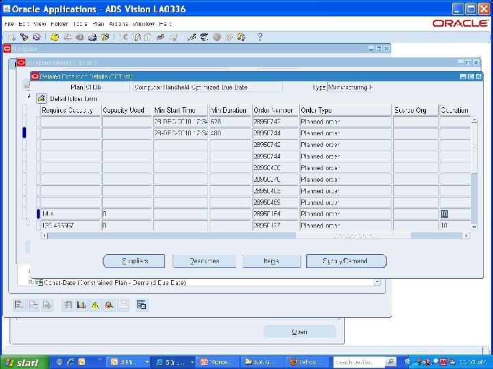The height and width of the screenshot is (369, 493).
Task: Click the horizontal scrollbar right arrow
Action: click(x=466, y=235)
